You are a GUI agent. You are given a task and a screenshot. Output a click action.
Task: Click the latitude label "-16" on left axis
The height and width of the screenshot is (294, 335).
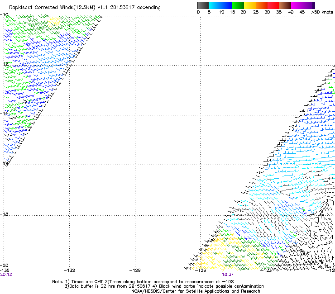tap(4, 164)
